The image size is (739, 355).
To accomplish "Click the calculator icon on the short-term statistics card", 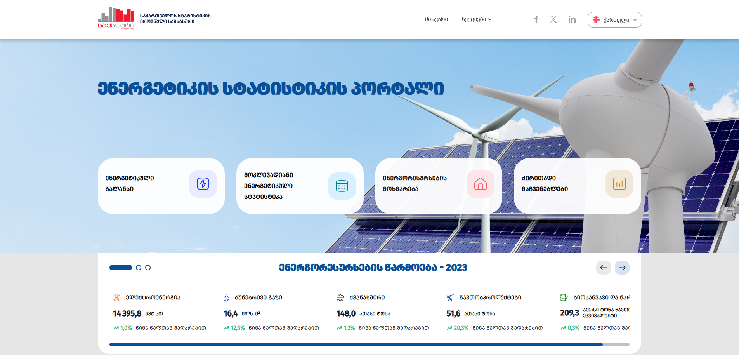I will 342,186.
